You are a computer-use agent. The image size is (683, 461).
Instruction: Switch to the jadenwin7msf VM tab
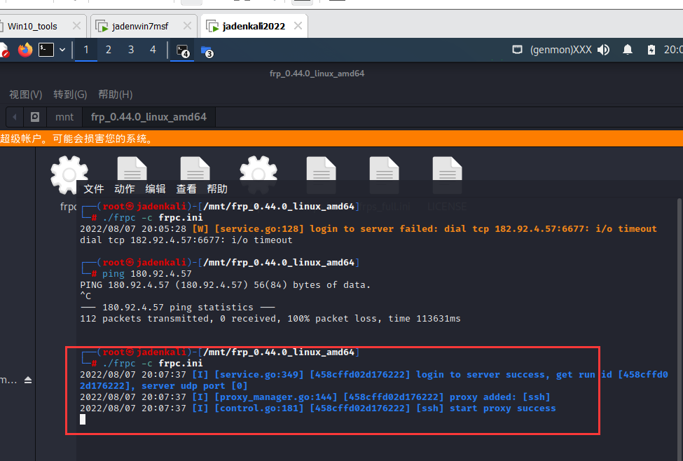coord(143,27)
